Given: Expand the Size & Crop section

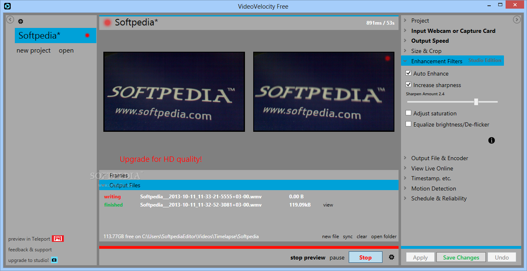Looking at the screenshot, I should [x=426, y=51].
